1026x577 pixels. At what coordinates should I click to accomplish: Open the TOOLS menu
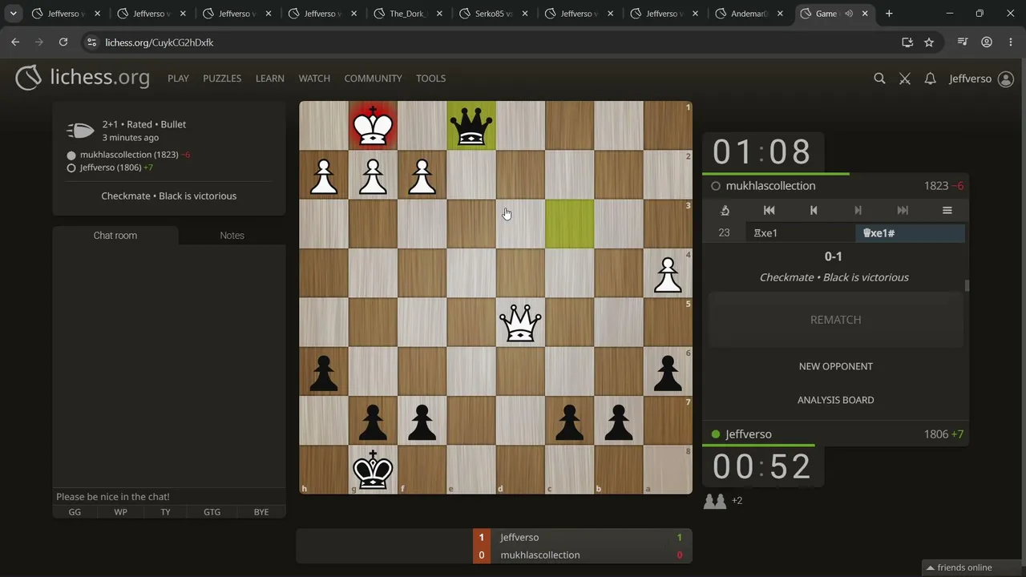pyautogui.click(x=430, y=79)
